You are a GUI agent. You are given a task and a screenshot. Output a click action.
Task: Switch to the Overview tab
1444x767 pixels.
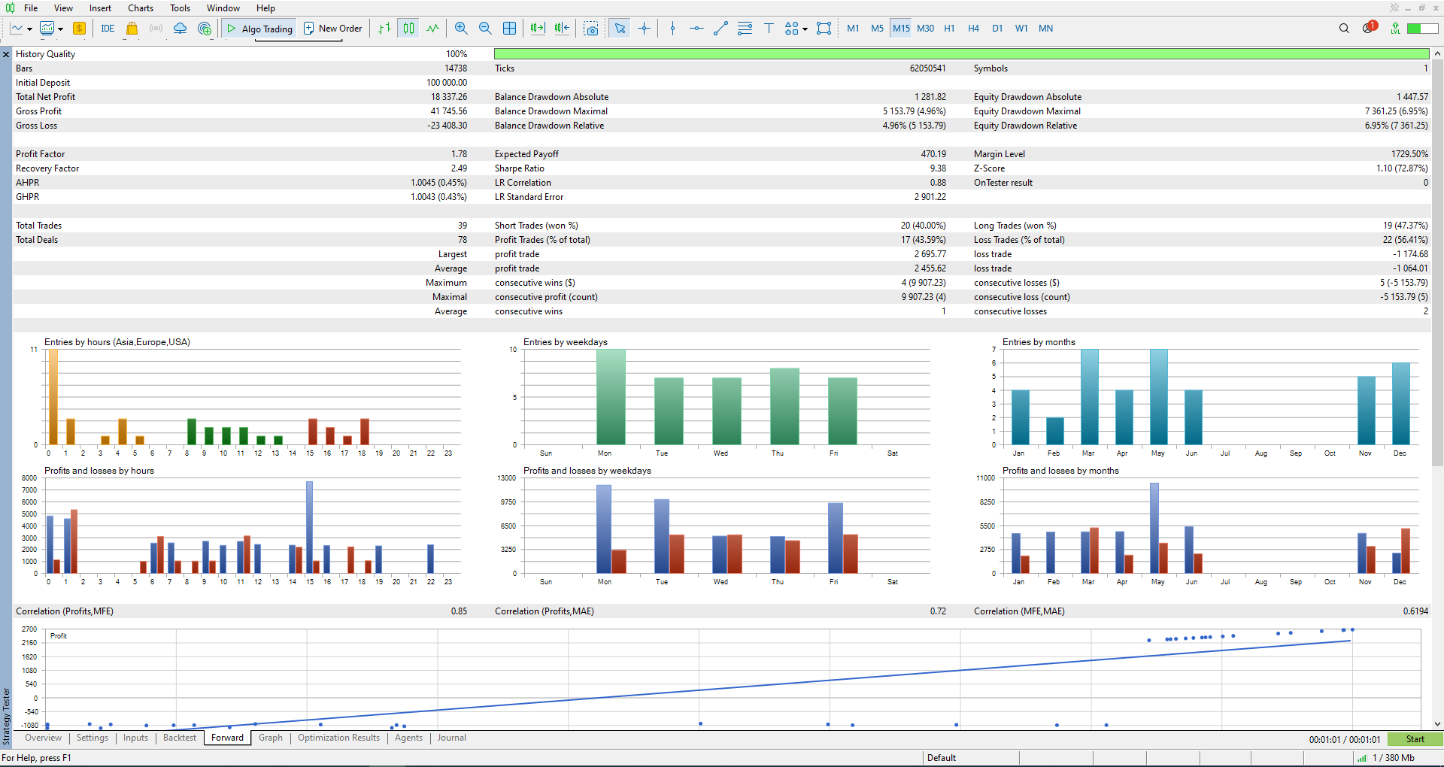pos(43,738)
